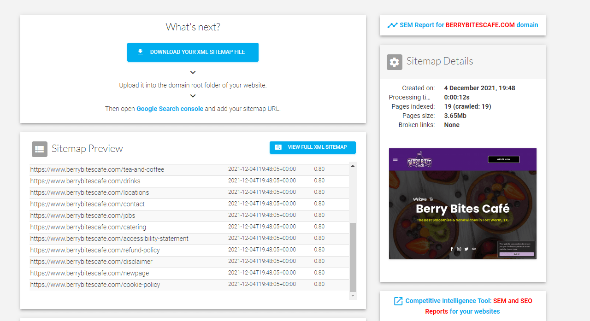
Task: Click the 0.80 priority in the /cookie-policy row
Action: tap(319, 284)
